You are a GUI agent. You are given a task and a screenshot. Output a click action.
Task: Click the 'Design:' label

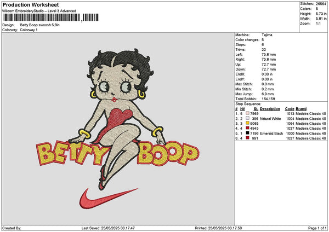coord(8,25)
